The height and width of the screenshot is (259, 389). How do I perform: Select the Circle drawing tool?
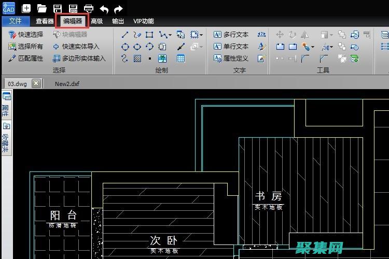[125, 47]
